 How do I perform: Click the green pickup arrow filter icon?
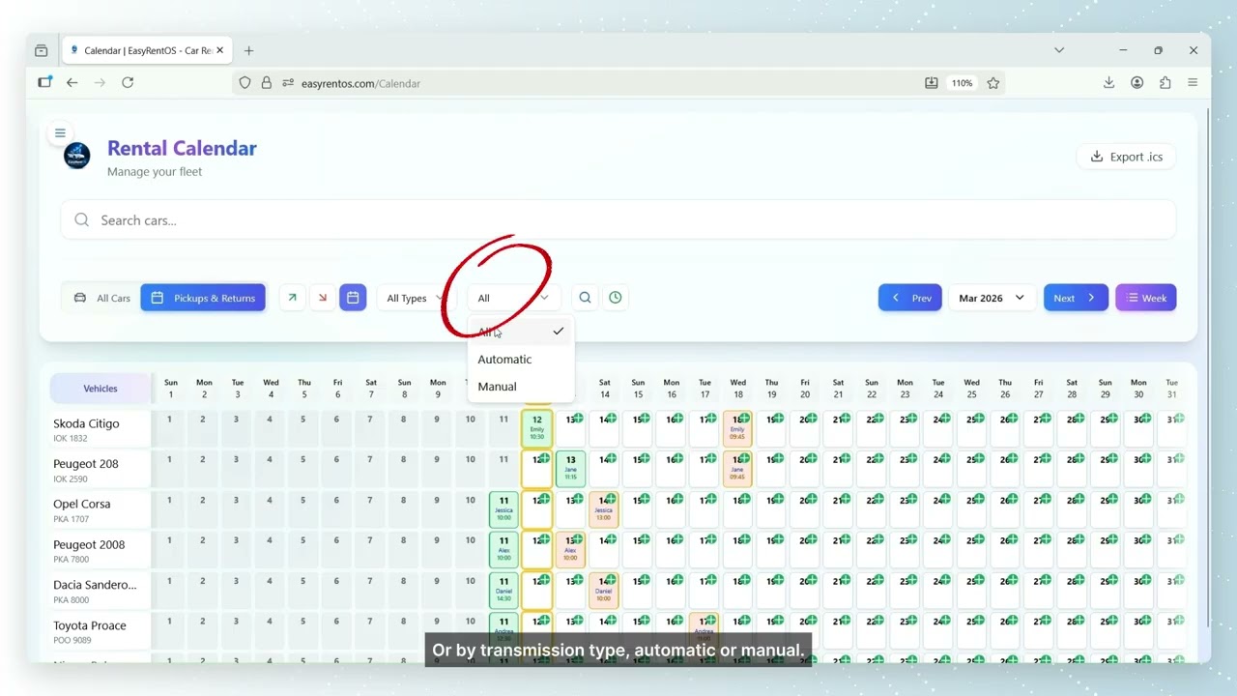point(292,298)
